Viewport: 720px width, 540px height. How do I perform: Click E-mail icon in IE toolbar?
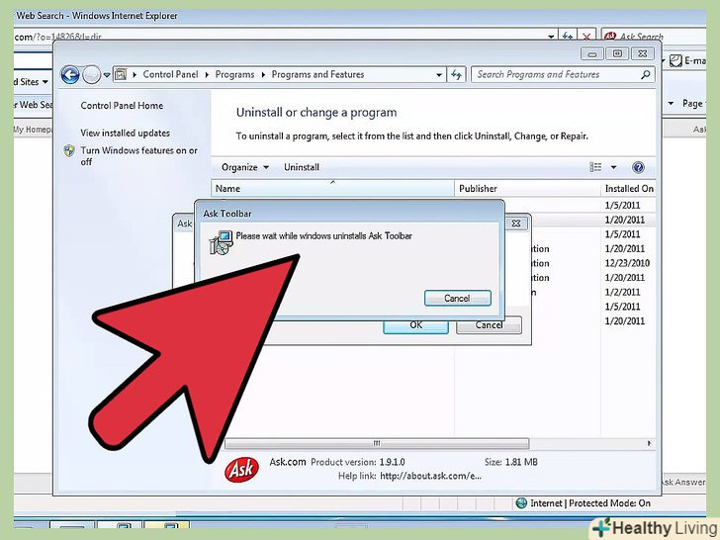(675, 60)
